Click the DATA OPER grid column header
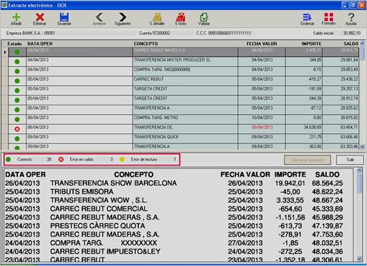The image size is (367, 266). pos(40,44)
